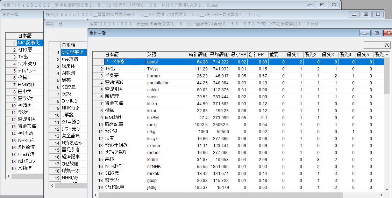This screenshot has height=198, width=392.
Task: Maximize the front 集約一覧 window
Action: (377, 33)
